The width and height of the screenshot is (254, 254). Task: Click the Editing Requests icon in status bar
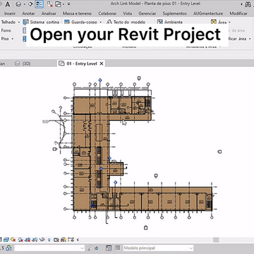(90, 248)
